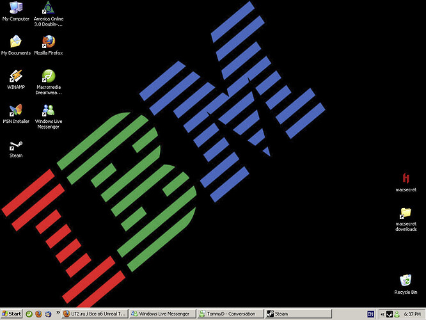426x320 pixels.
Task: Select the WINAMP desktop shortcut
Action: pos(15,76)
